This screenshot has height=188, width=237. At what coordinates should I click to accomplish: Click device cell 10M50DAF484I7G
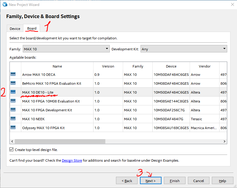point(171,119)
